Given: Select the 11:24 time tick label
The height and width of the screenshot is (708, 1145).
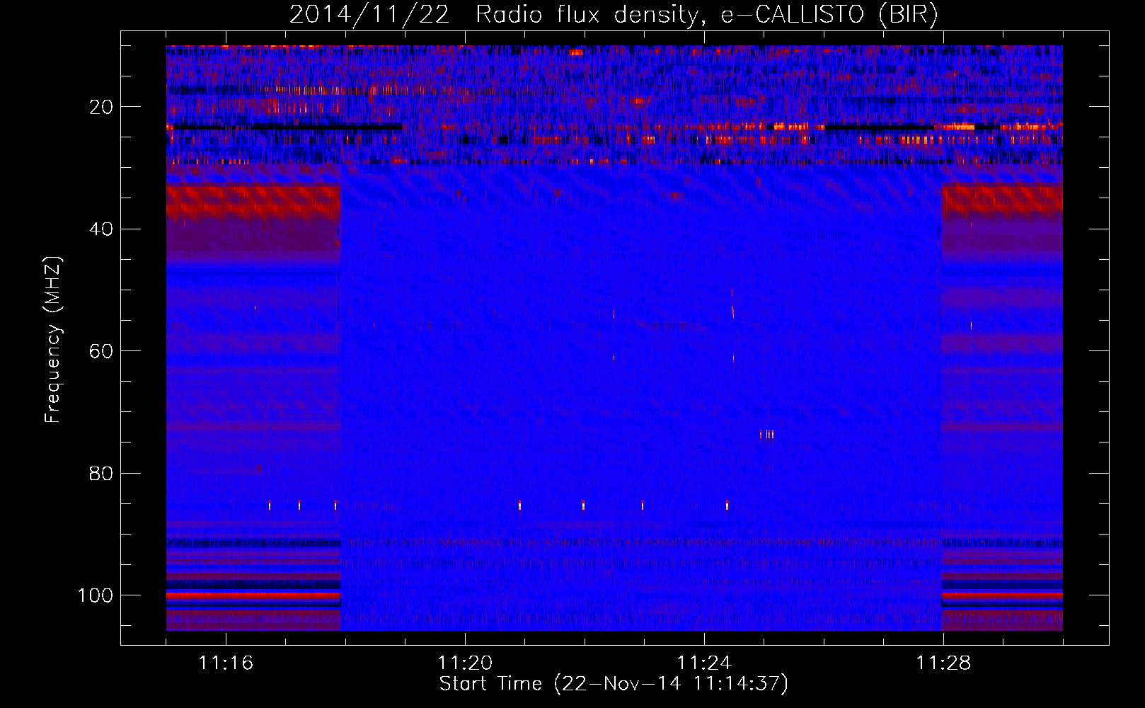Looking at the screenshot, I should point(704,663).
